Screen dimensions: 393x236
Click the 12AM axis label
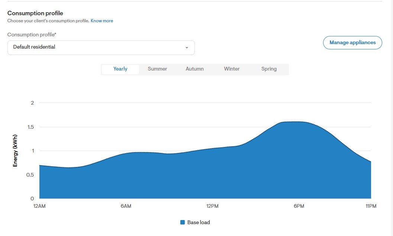coord(39,206)
